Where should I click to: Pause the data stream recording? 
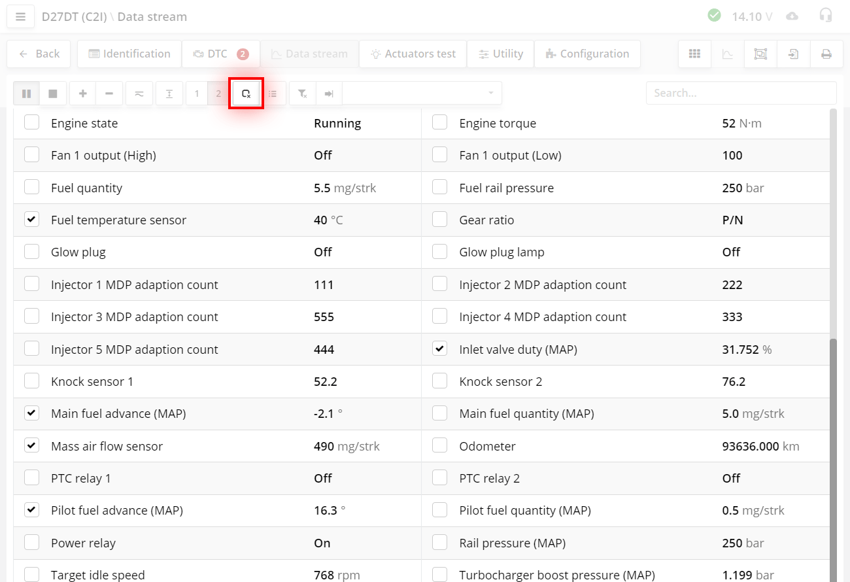(26, 93)
